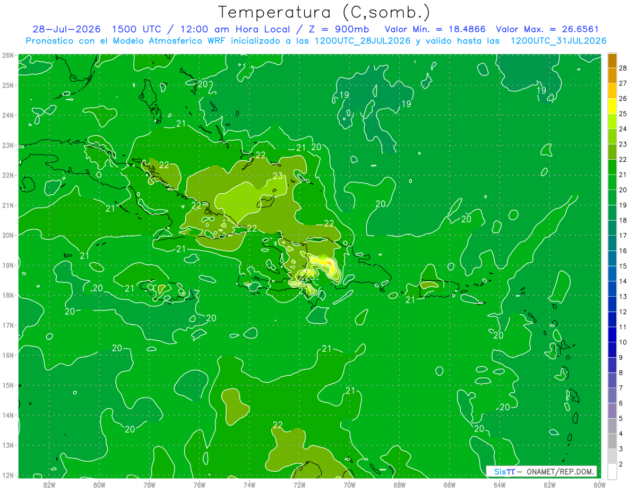Click latitude axis label '22N'
This screenshot has width=637, height=492.
[7, 175]
